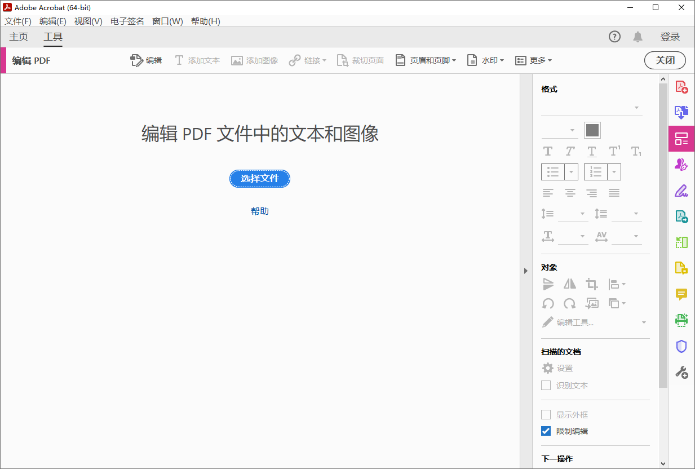This screenshot has height=469, width=695.
Task: Select the Add Image (添加图像) tool
Action: (x=255, y=60)
